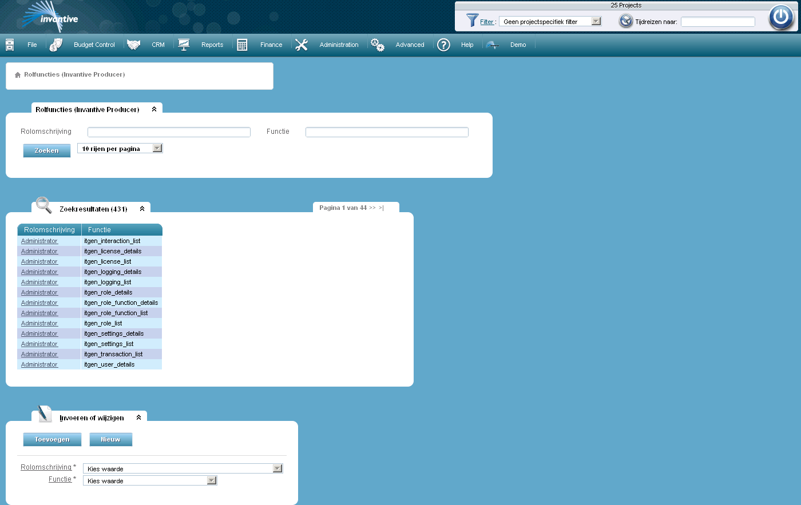801x505 pixels.
Task: Collapse the Rolfuncties search panel
Action: coord(154,109)
